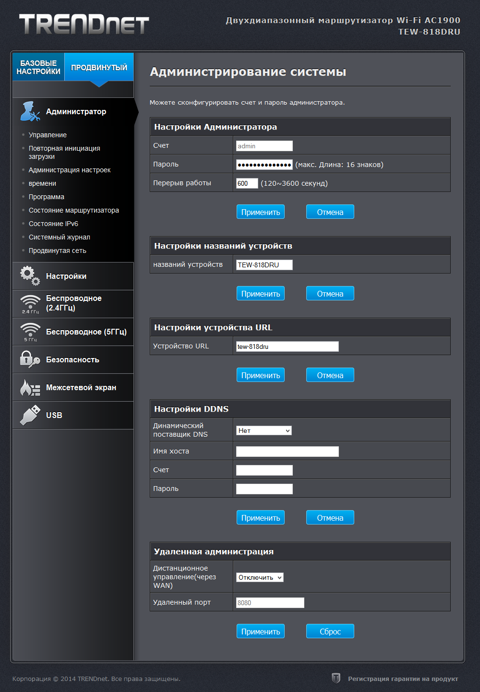This screenshot has width=480, height=692.
Task: Apply remote administration settings Применить
Action: (x=261, y=631)
